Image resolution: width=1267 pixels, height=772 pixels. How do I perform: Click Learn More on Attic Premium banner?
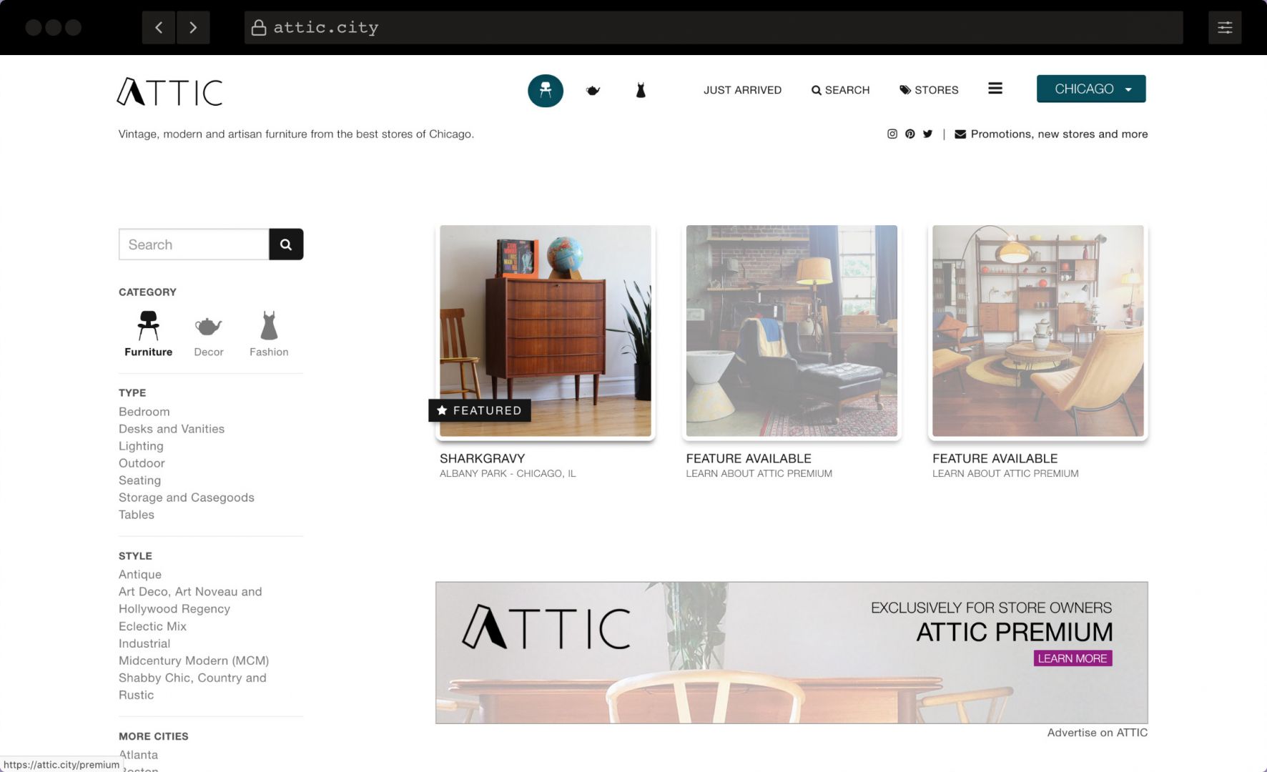coord(1072,658)
